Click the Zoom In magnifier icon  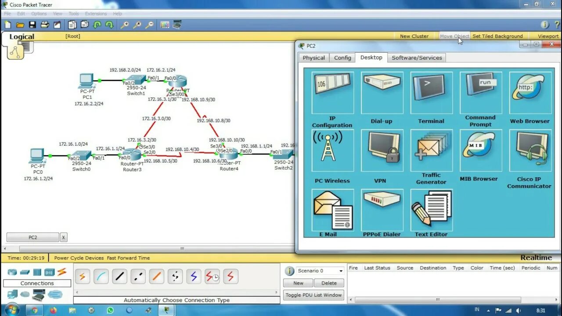(x=125, y=25)
